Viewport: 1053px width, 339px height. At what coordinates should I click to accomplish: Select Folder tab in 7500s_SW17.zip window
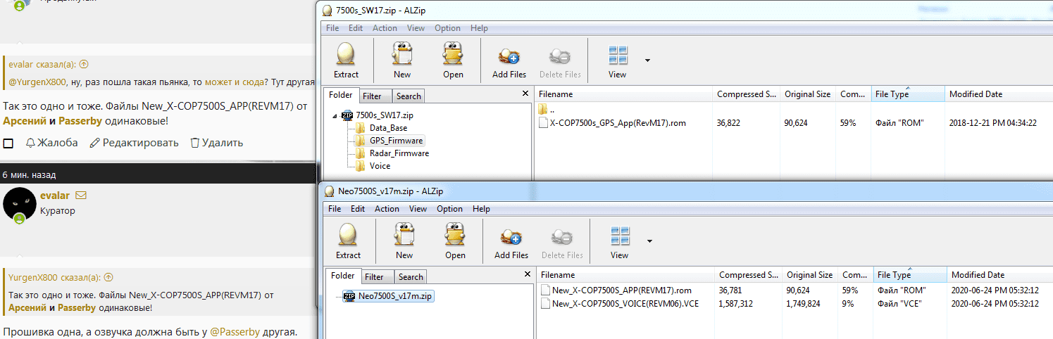[x=341, y=95]
